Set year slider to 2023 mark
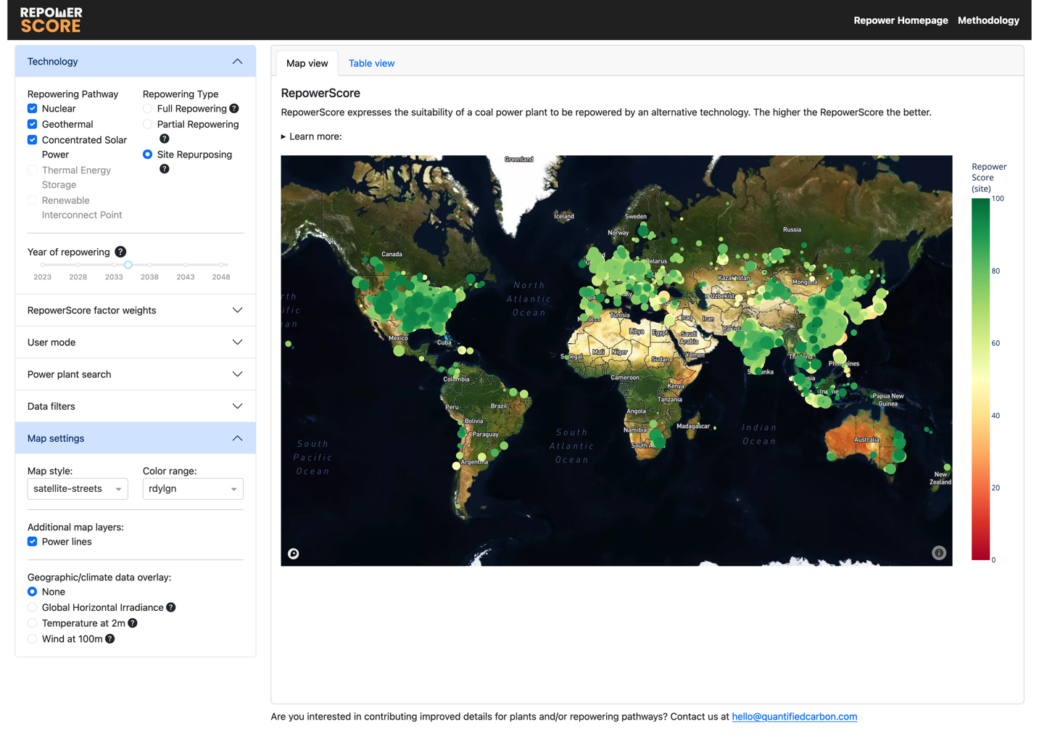Screen dimensions: 1039x753 point(43,265)
